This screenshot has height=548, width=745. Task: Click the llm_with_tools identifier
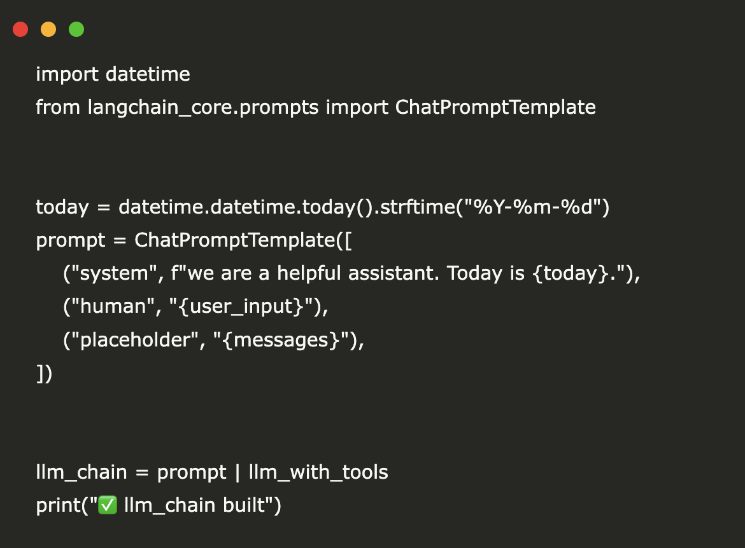318,472
